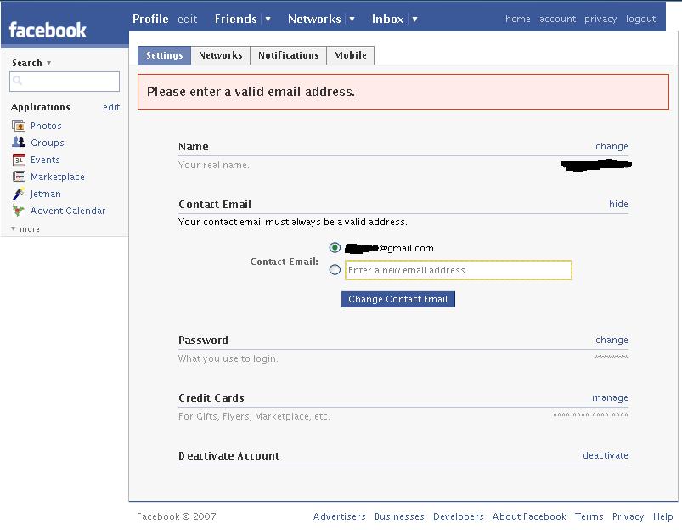This screenshot has height=530, width=682.
Task: Open the Friends dropdown arrow
Action: [268, 20]
